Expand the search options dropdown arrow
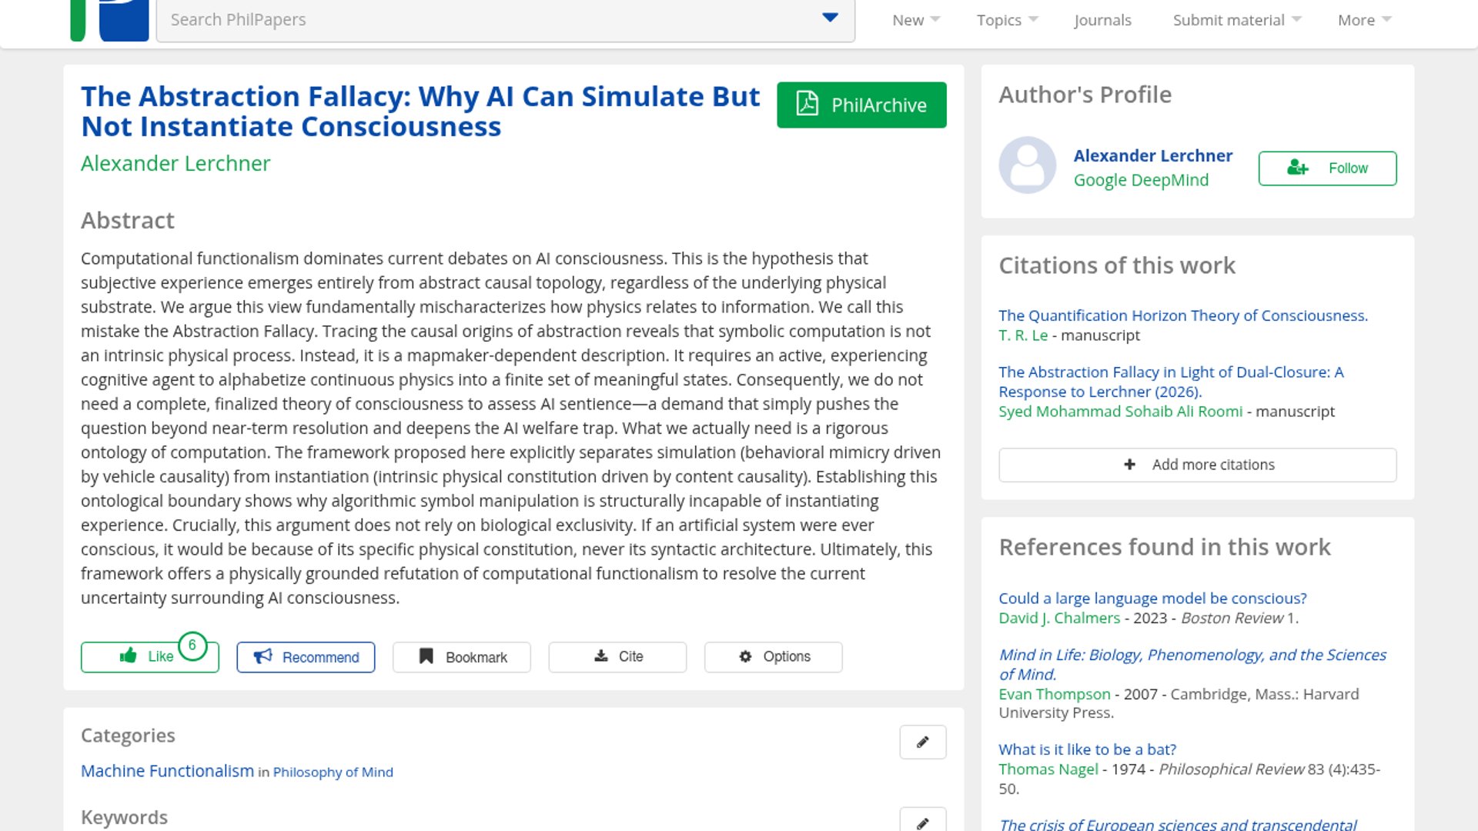The height and width of the screenshot is (831, 1478). coord(830,18)
